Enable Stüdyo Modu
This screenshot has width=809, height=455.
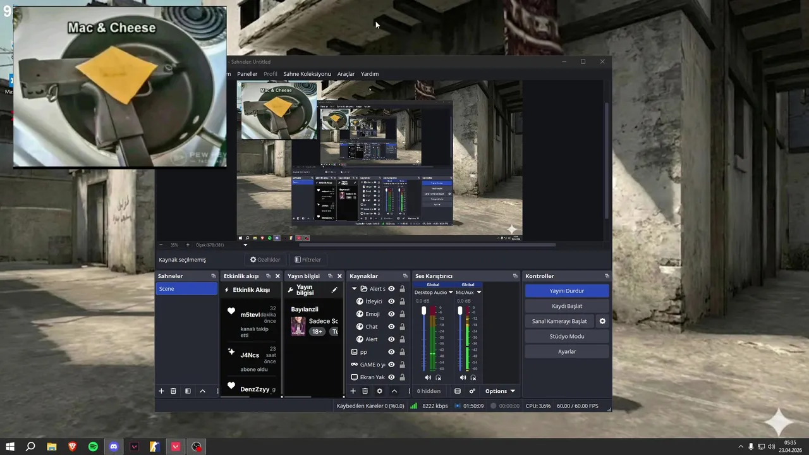tap(567, 336)
